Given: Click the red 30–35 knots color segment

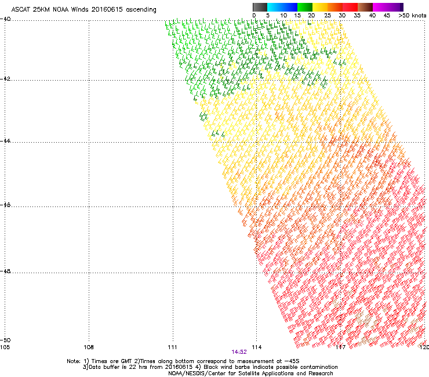Looking at the screenshot, I should [350, 7].
